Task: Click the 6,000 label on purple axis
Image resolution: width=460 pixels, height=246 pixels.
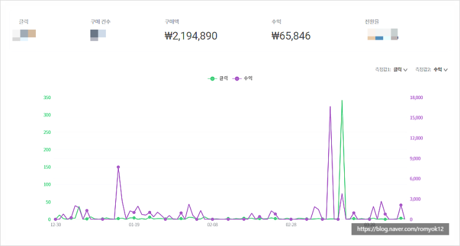Action: click(415, 179)
